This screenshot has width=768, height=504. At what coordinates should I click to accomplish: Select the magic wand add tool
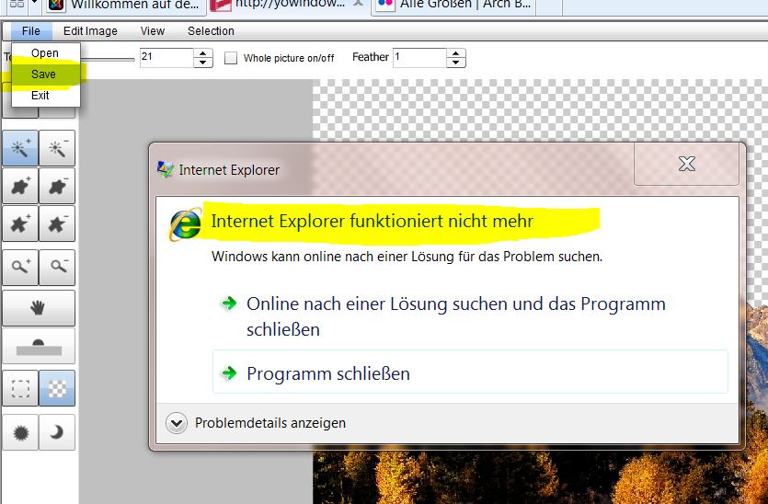pyautogui.click(x=20, y=148)
